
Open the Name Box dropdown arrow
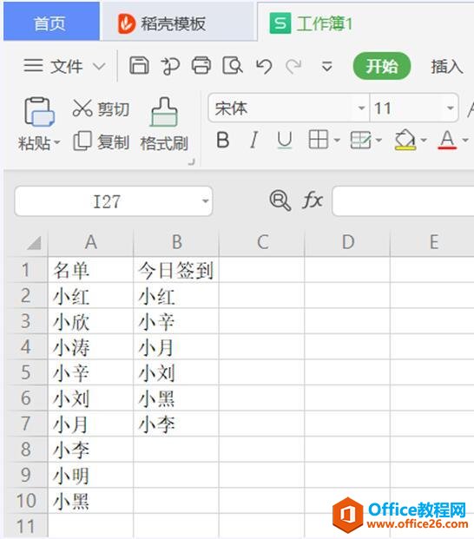click(206, 201)
